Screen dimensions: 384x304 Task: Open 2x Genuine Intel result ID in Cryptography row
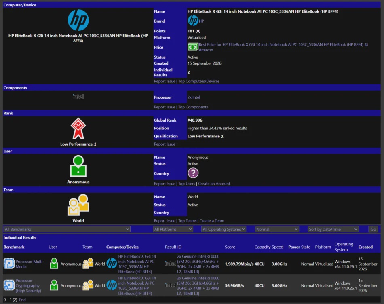click(x=198, y=285)
